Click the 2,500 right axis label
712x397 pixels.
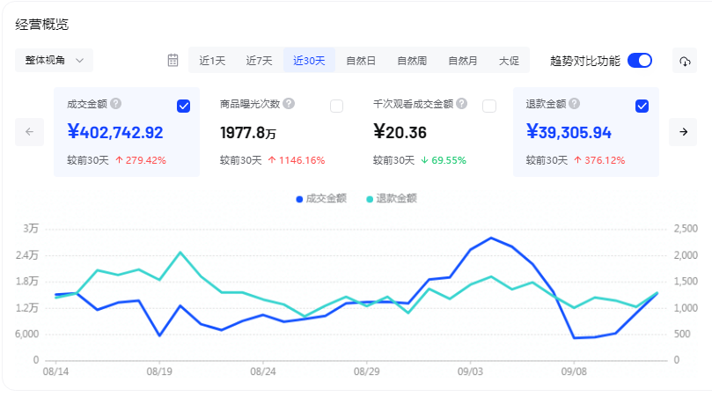686,229
